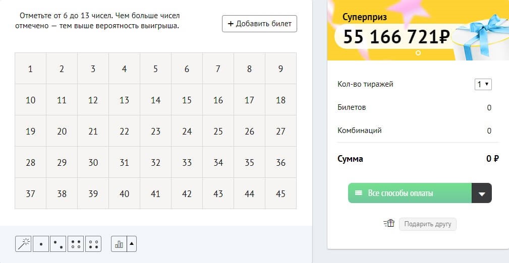Click the Подарить другу button

coord(427,224)
